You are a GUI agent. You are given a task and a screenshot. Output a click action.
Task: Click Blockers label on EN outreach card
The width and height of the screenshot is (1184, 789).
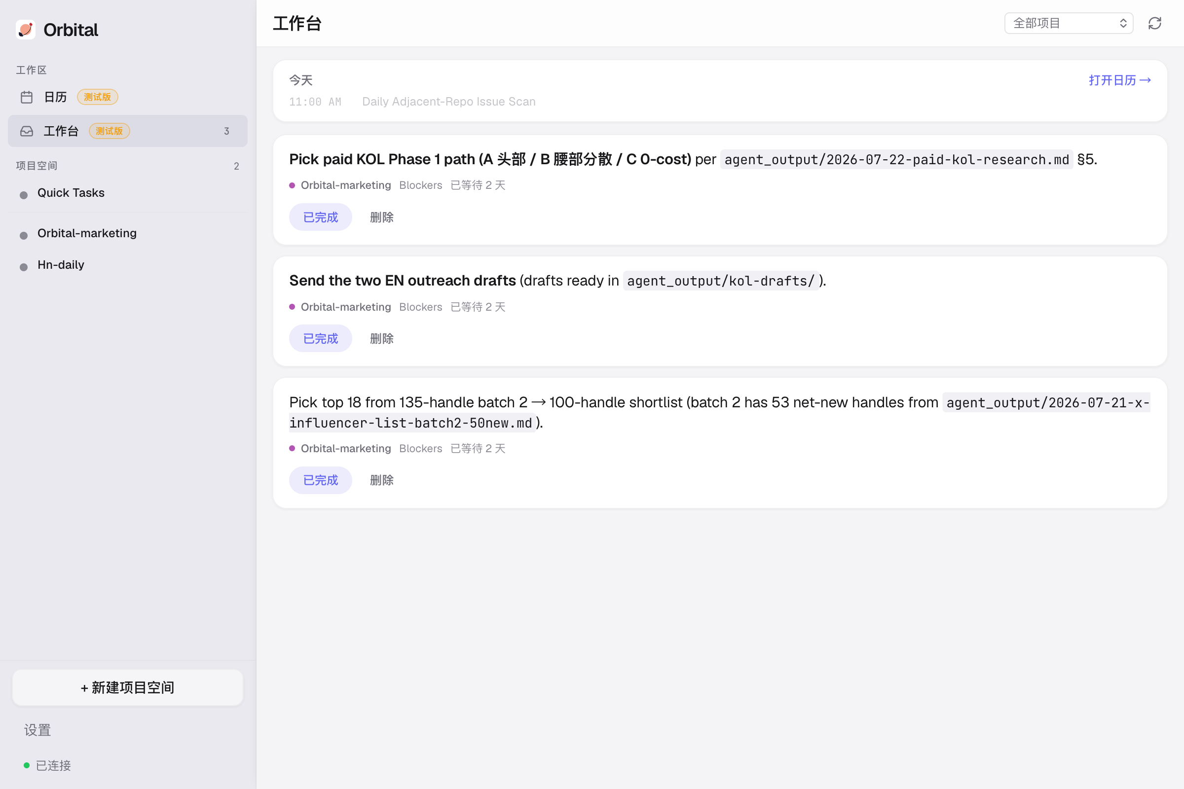point(421,307)
